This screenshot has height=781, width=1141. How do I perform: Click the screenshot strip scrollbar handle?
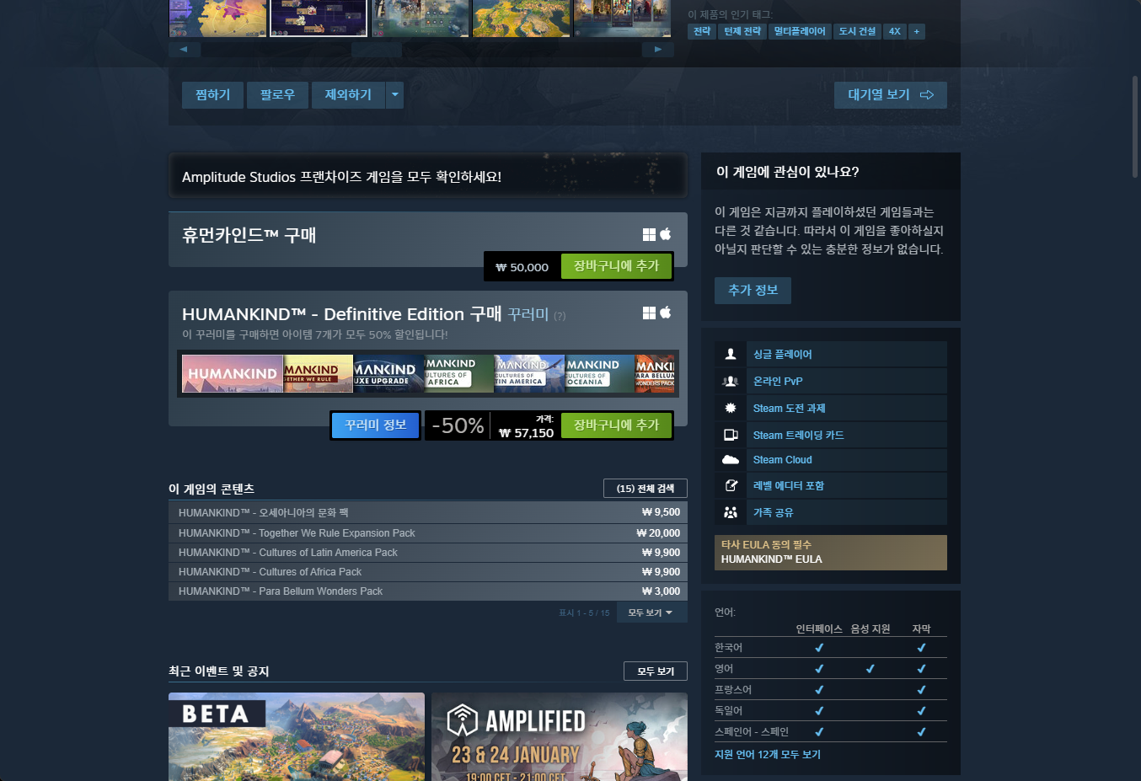pos(377,50)
